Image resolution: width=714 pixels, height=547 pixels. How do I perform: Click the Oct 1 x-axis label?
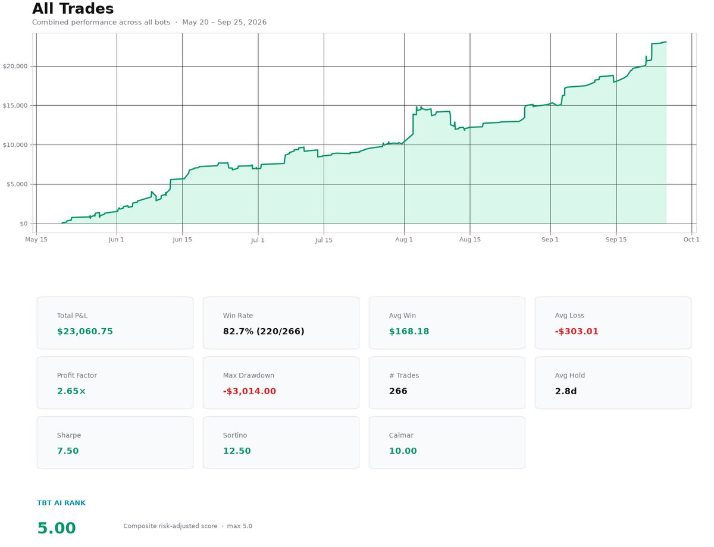point(691,240)
